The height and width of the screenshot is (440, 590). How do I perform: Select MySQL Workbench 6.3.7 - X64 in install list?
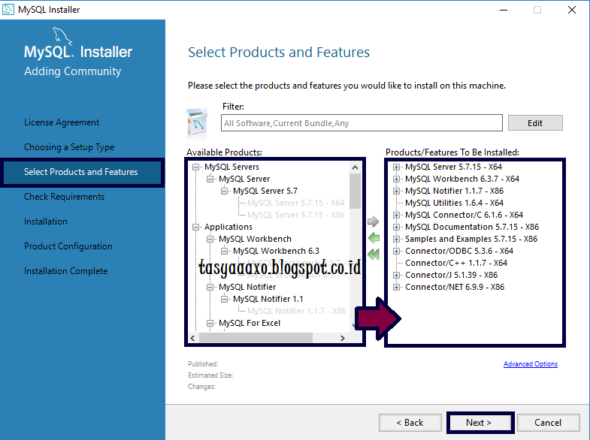[x=462, y=179]
